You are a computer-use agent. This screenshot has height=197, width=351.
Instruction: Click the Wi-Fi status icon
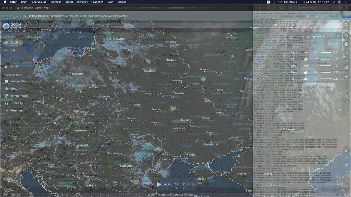281,2
